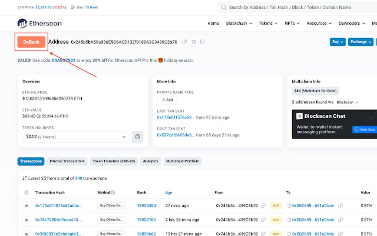Click the gas pump icon near Gas price
The height and width of the screenshot is (236, 377).
click(x=72, y=7)
